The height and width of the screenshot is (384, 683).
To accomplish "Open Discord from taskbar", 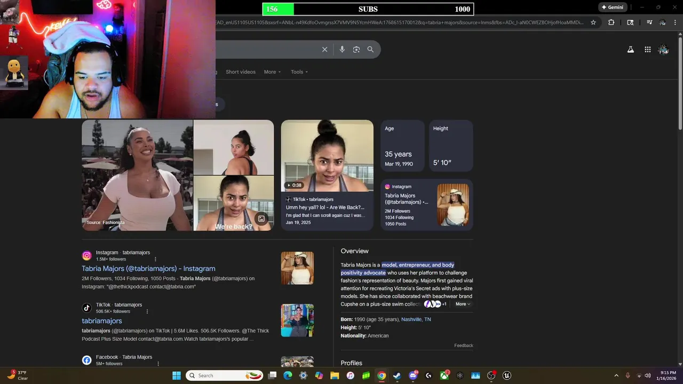I will point(413,375).
